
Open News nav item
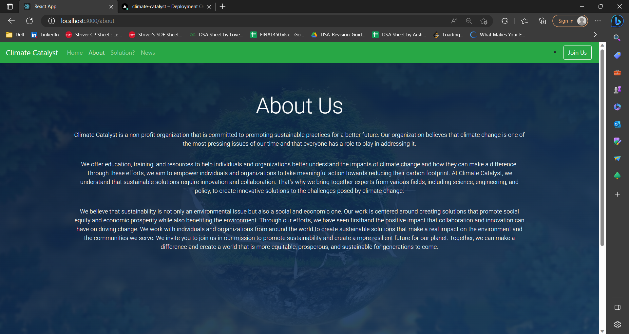click(148, 53)
